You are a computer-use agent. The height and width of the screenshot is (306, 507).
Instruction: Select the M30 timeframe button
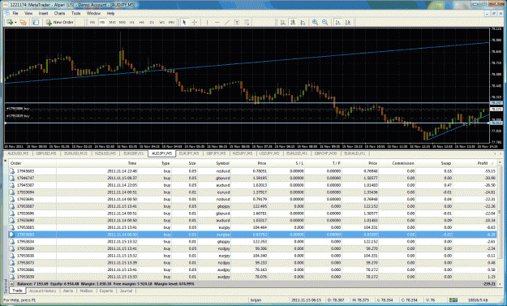click(x=122, y=22)
